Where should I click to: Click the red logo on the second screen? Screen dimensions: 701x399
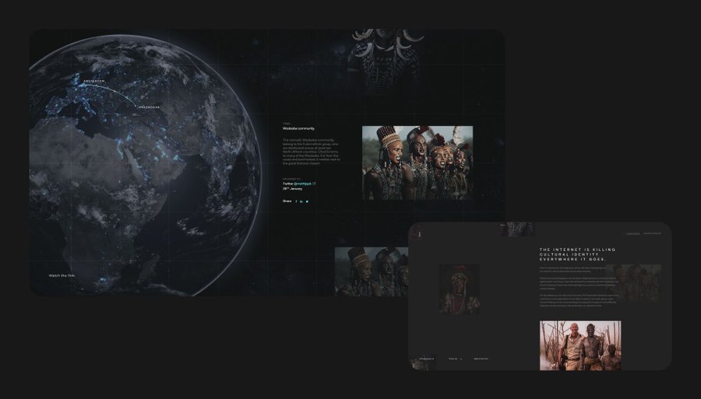click(417, 232)
